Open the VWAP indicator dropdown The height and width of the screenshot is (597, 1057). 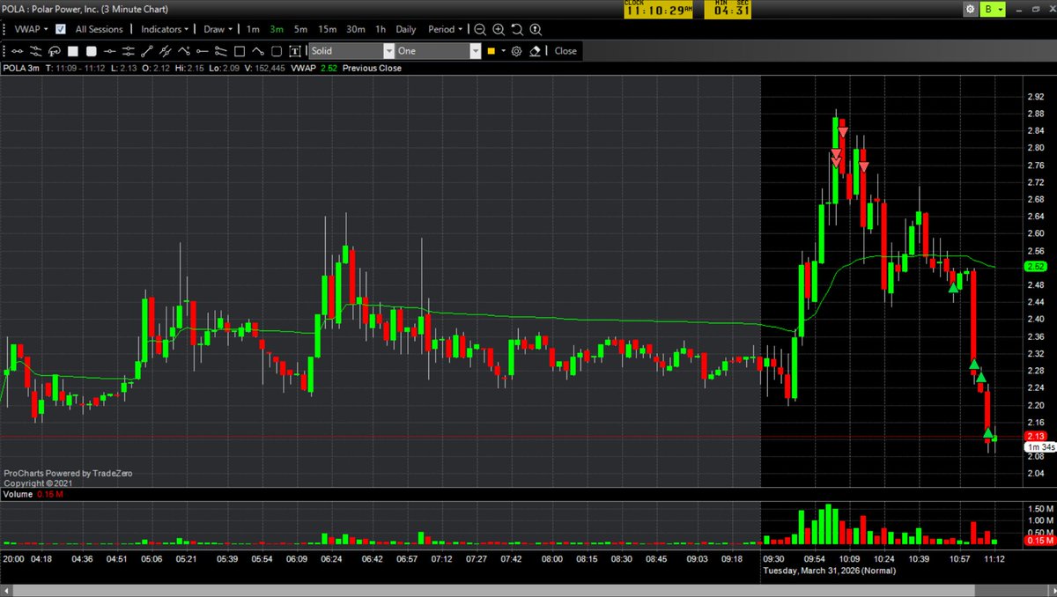[x=32, y=29]
